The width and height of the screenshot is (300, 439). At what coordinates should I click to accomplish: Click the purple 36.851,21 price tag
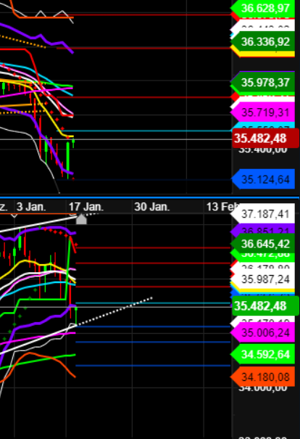tap(263, 229)
